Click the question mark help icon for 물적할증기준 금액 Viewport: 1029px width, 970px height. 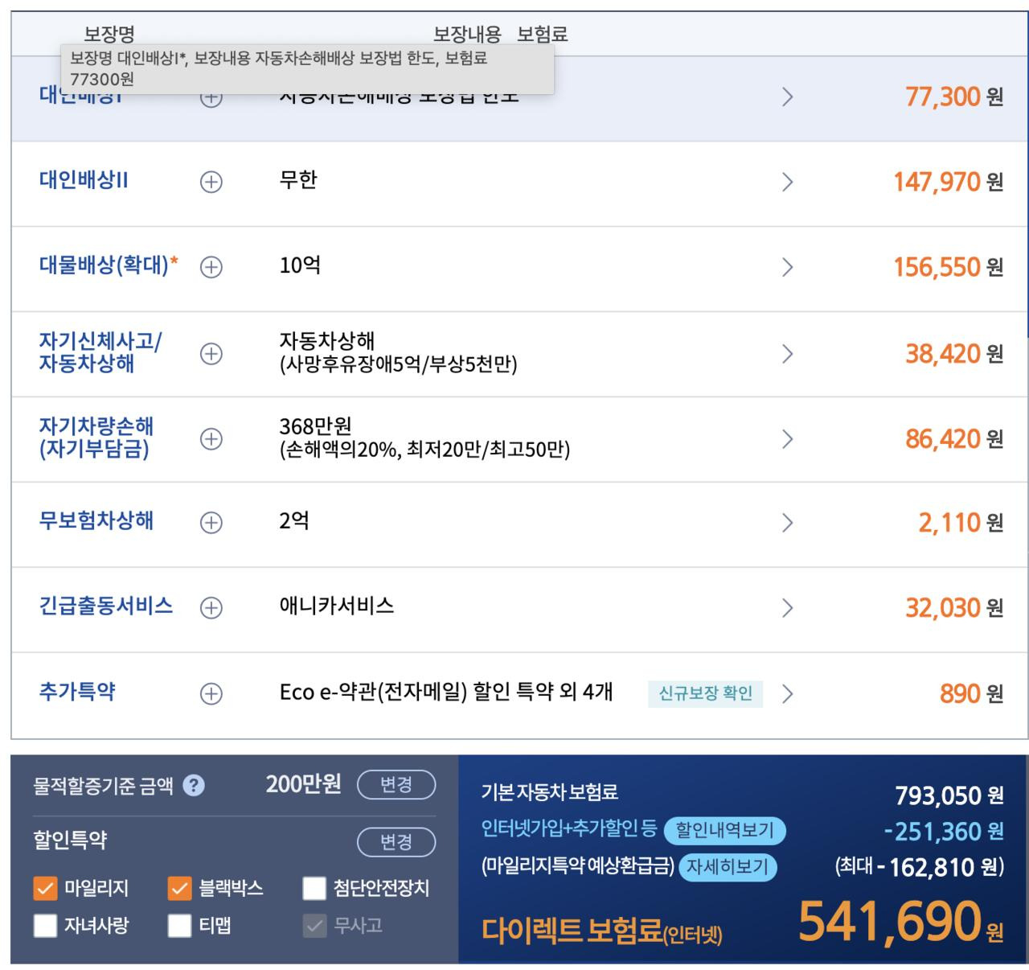point(194,785)
